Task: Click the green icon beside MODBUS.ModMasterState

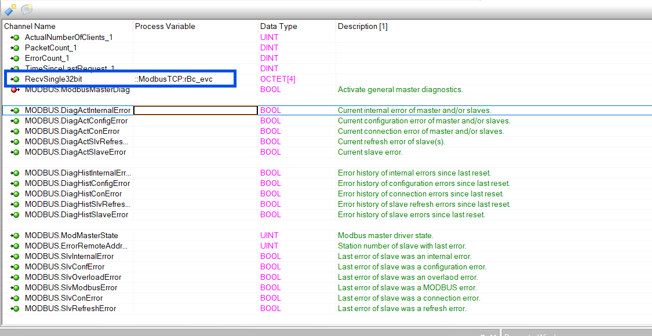Action: 15,236
